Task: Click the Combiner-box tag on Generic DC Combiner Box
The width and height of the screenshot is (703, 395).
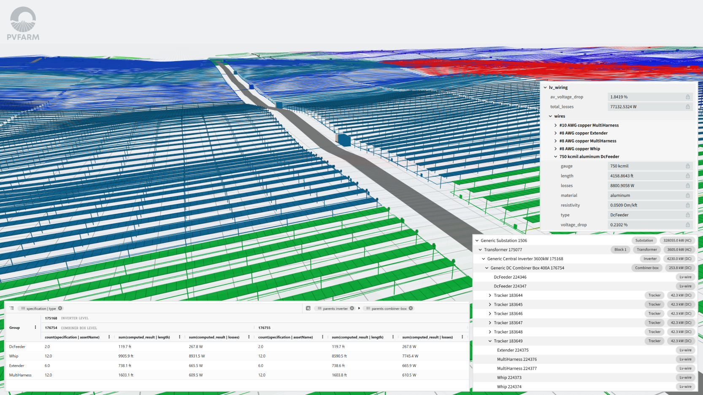Action: click(646, 268)
